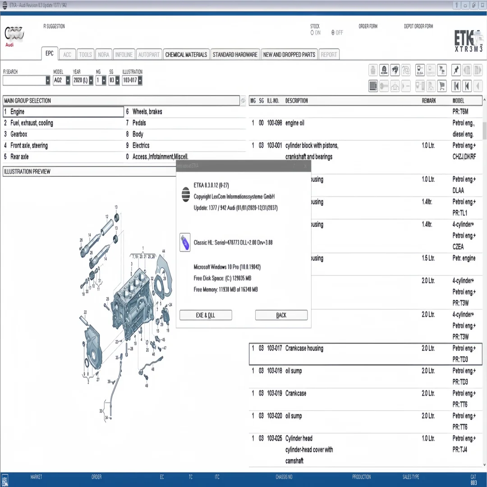Toggle the eye icon beside Main Group Selection

point(243,101)
